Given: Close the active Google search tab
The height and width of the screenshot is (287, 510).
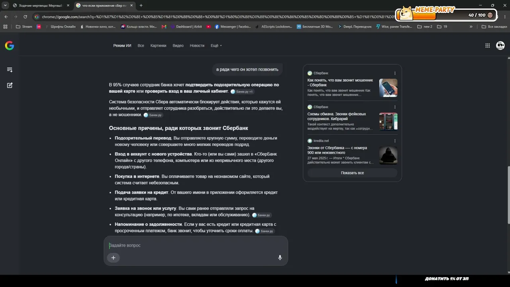Looking at the screenshot, I should (131, 6).
